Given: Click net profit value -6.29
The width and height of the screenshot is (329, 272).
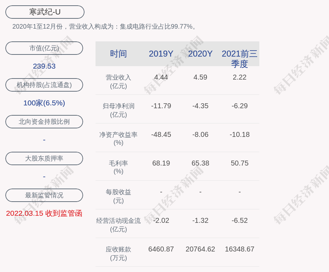Looking at the screenshot, I should 239,106.
